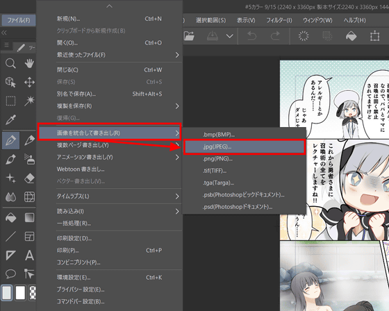Select the Decoration sparkle tool
Viewport: 389px width, 311px height.
tap(10, 178)
